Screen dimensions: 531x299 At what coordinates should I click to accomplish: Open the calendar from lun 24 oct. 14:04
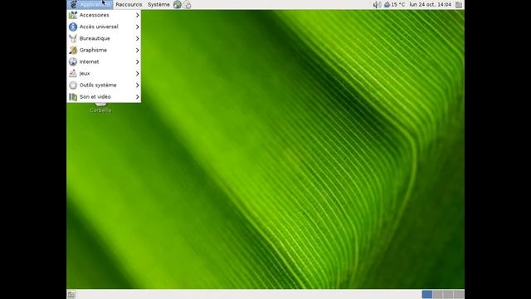430,4
